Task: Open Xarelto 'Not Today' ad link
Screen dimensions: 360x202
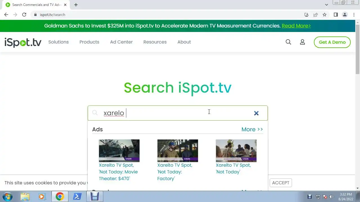Action: click(233, 168)
